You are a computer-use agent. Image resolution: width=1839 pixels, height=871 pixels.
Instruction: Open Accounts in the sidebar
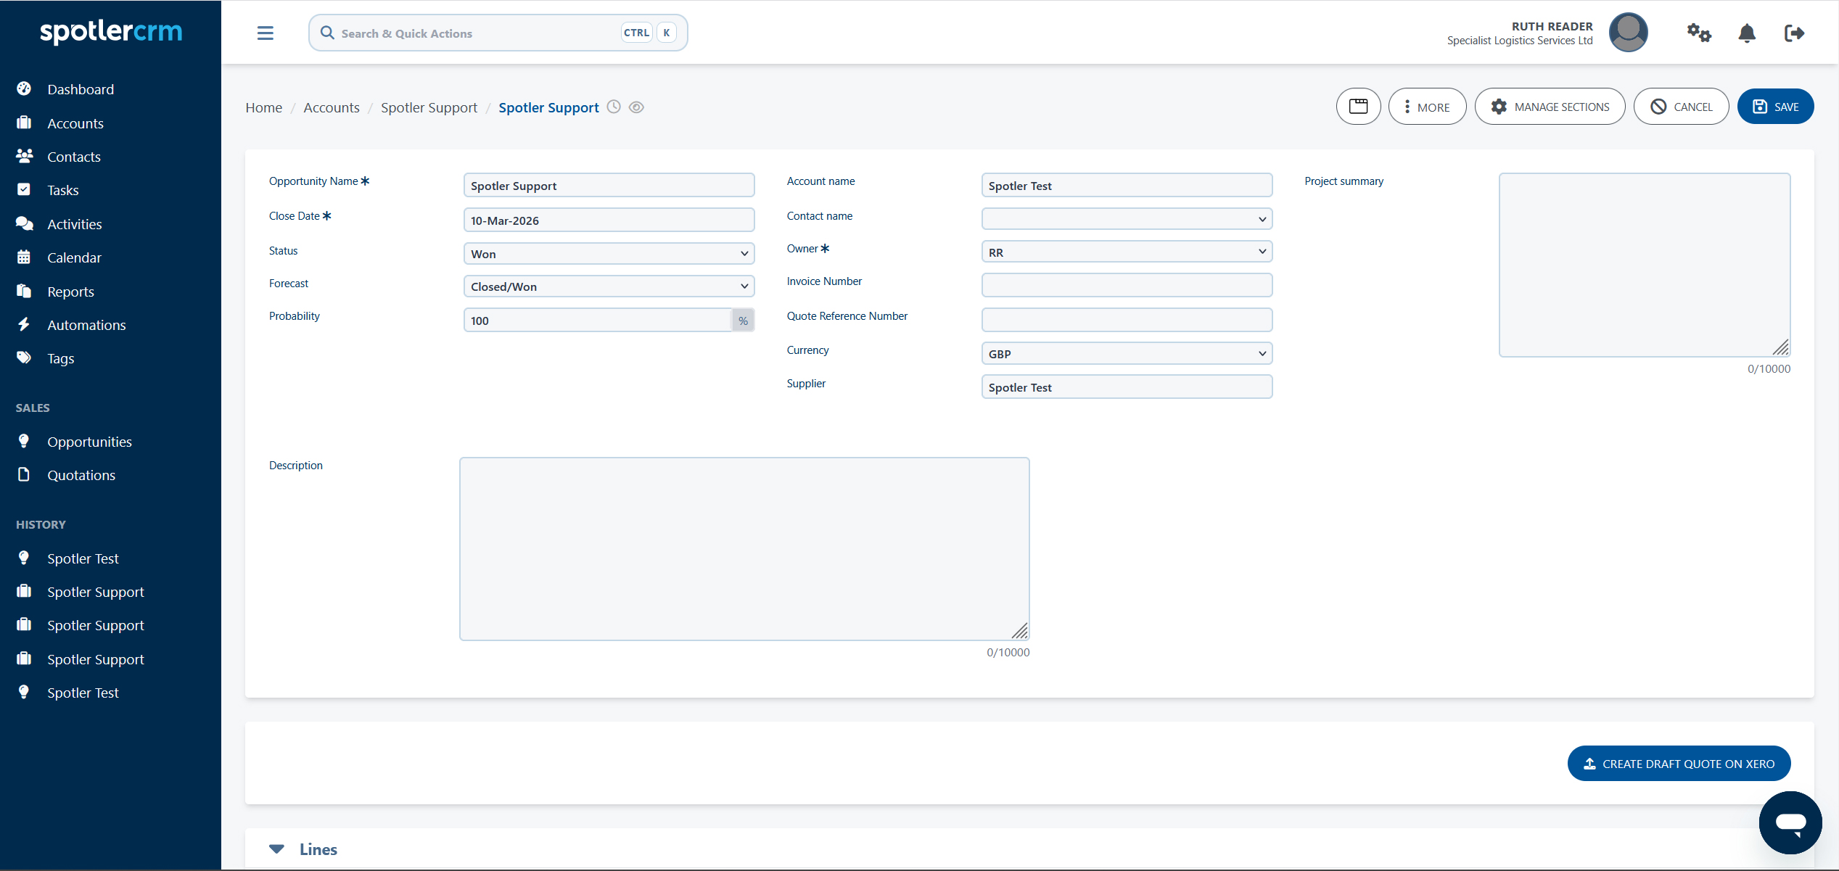point(75,123)
